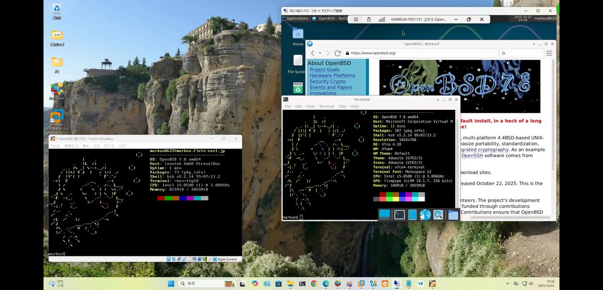This screenshot has height=290, width=603.
Task: Click the Windows Start button
Action: (171, 283)
